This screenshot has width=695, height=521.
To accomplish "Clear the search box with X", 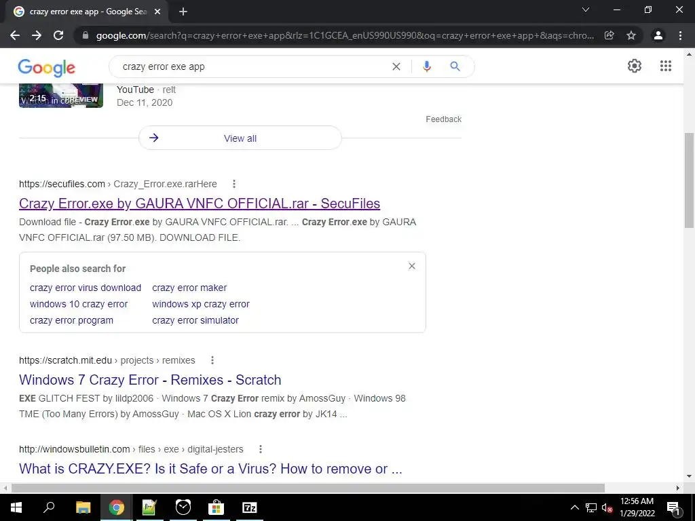I will click(396, 66).
